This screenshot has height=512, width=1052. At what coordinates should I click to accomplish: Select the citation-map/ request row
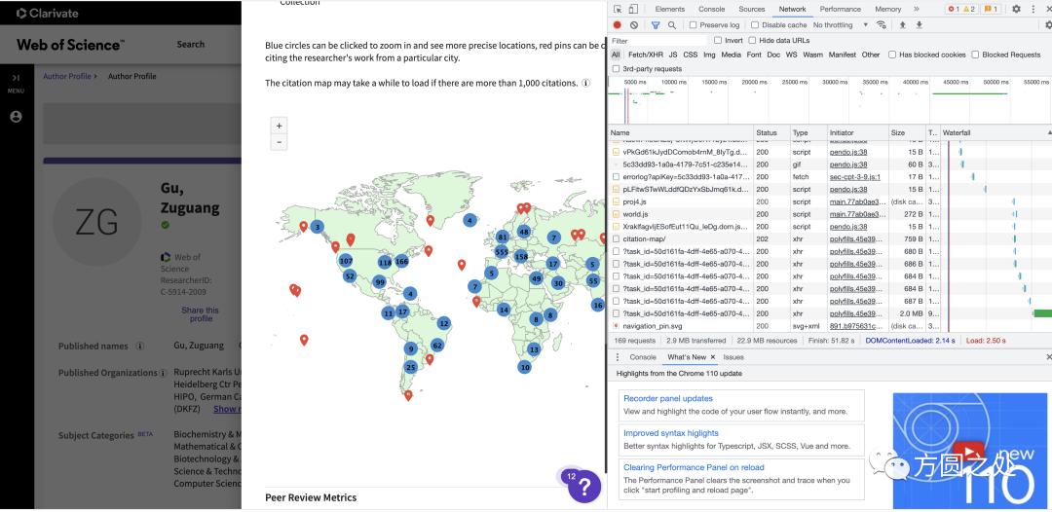pos(830,238)
